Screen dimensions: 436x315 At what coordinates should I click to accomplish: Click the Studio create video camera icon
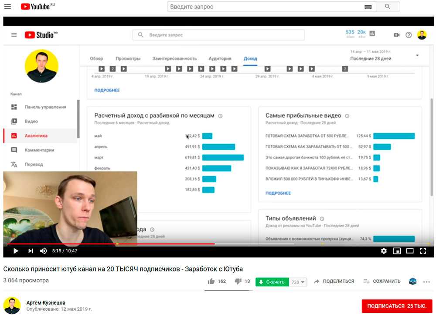click(x=397, y=35)
